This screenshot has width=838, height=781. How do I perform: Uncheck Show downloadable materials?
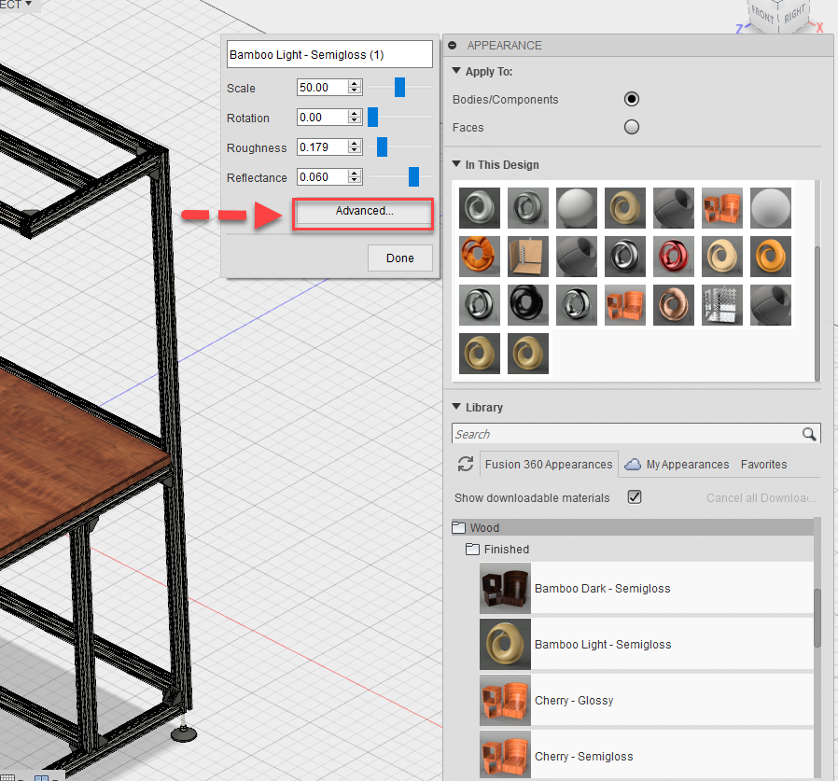click(x=634, y=497)
